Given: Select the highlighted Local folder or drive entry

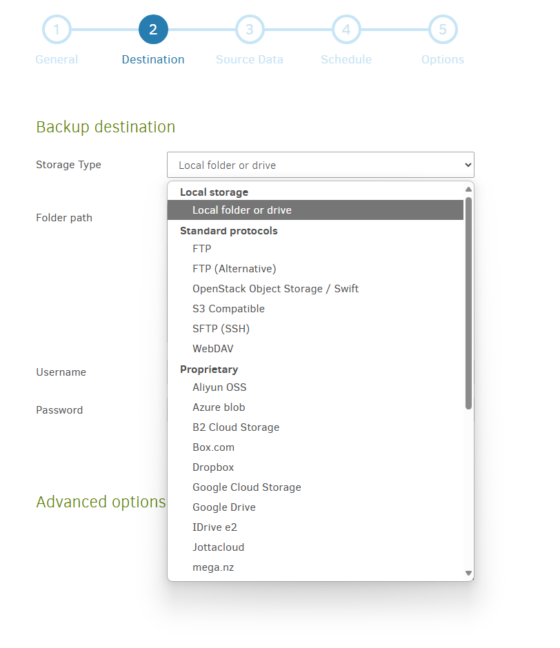Looking at the screenshot, I should coord(242,210).
